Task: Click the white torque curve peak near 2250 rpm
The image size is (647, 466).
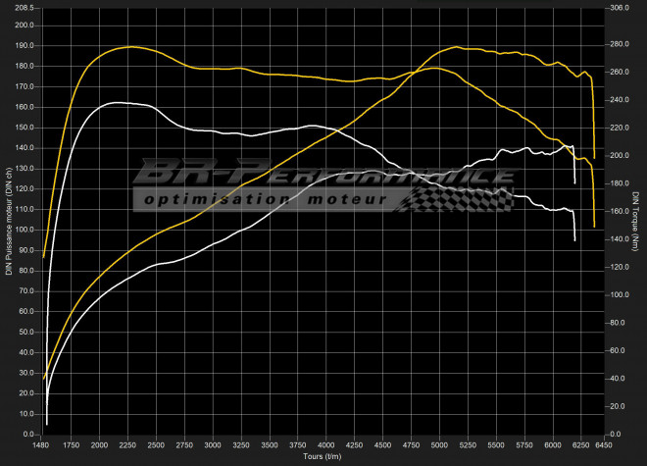Action: click(x=118, y=102)
